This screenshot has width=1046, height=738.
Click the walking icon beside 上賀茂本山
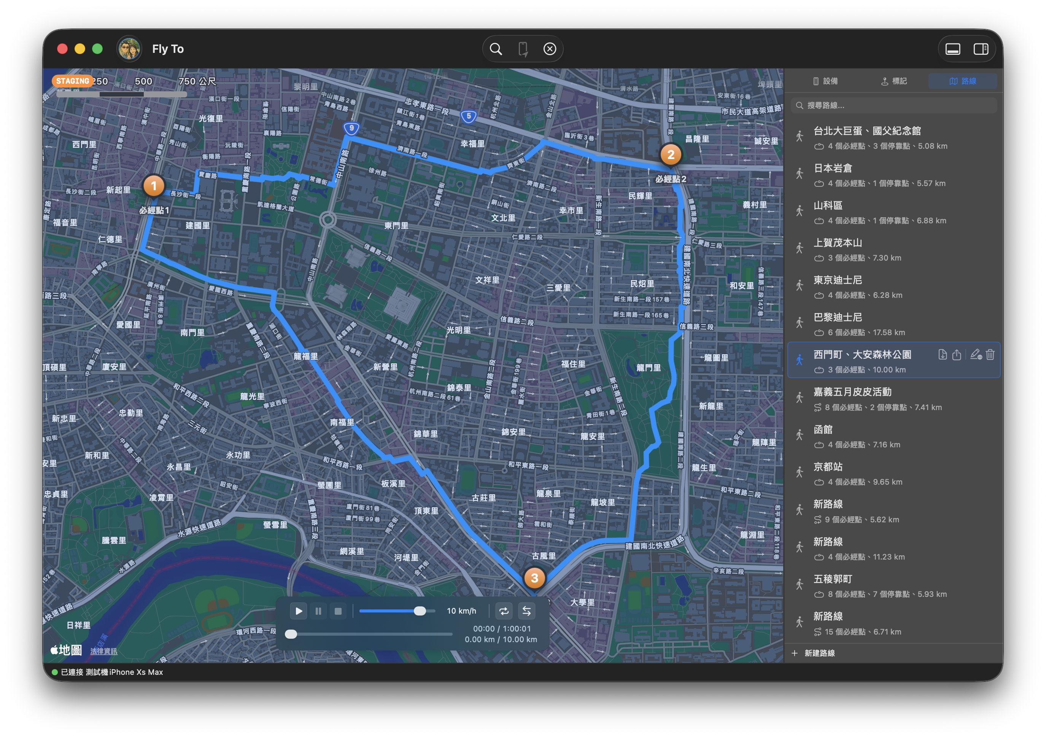click(800, 248)
